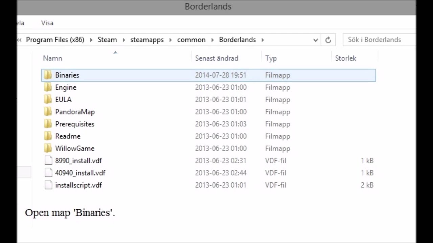
Task: Expand the chevron after Steam breadcrumb
Action: tap(123, 40)
